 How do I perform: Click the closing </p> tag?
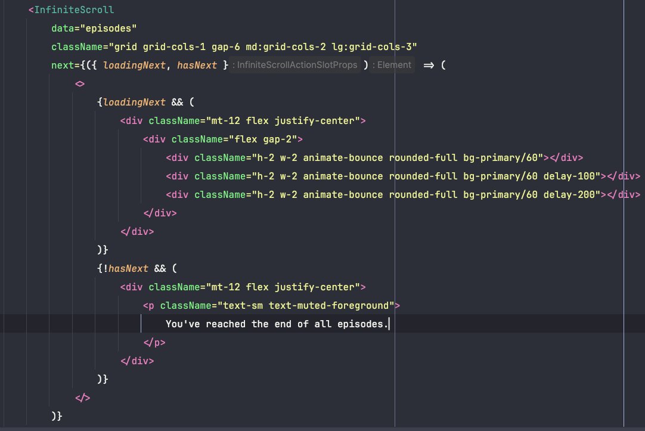coord(154,343)
